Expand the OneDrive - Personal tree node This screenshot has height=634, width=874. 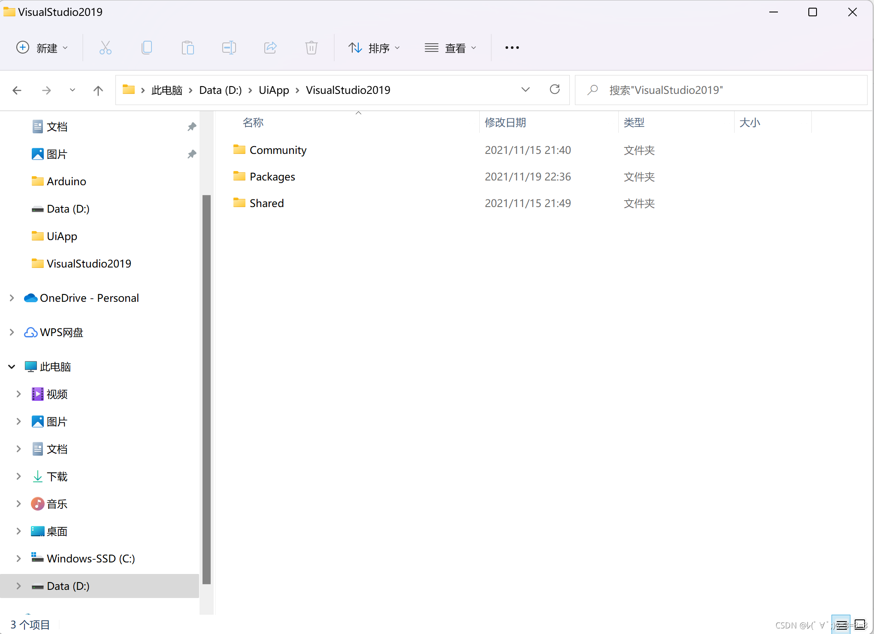pos(12,298)
